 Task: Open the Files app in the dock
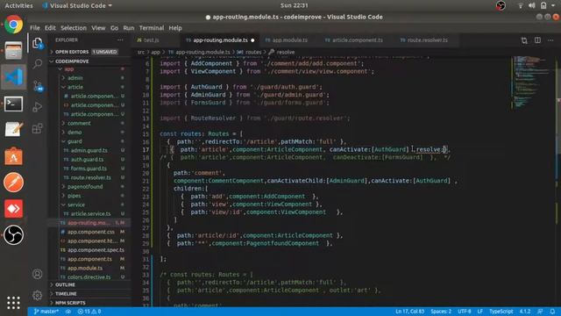pyautogui.click(x=14, y=50)
